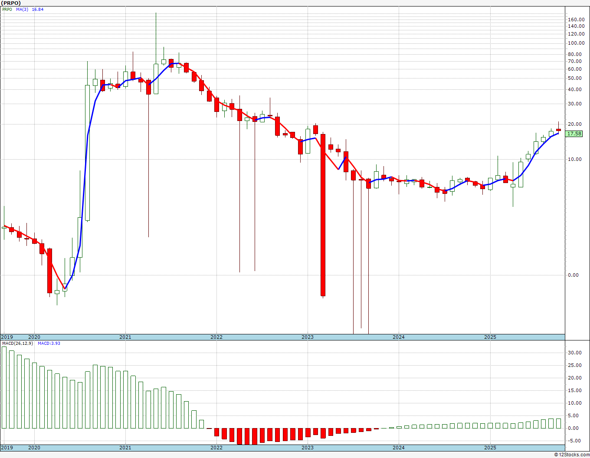The image size is (590, 458).
Task: Click 2022 on the price chart time axis
Action: tap(216, 337)
